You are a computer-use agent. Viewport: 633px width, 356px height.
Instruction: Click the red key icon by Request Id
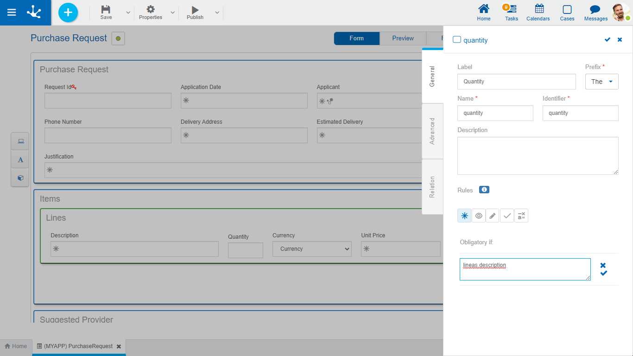point(74,87)
